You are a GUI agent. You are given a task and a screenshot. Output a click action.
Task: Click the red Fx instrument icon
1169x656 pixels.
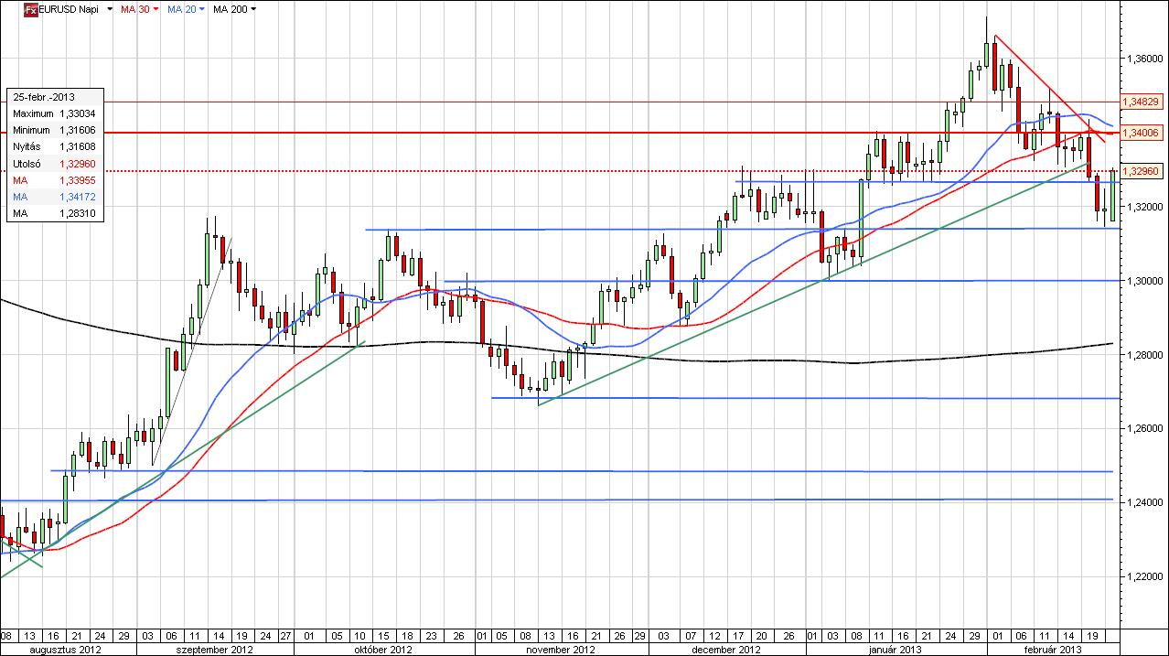29,9
